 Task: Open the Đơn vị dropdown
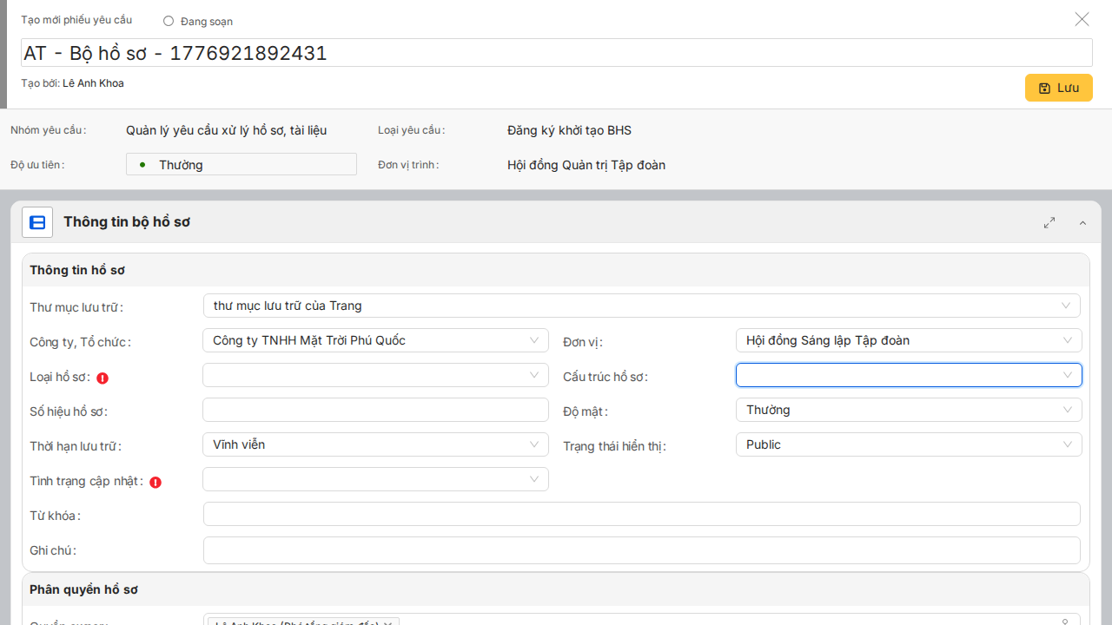tap(908, 340)
